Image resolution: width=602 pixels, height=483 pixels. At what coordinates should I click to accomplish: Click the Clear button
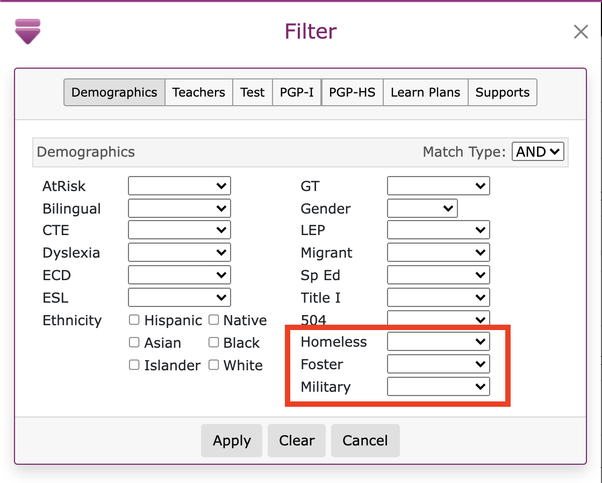pos(297,441)
